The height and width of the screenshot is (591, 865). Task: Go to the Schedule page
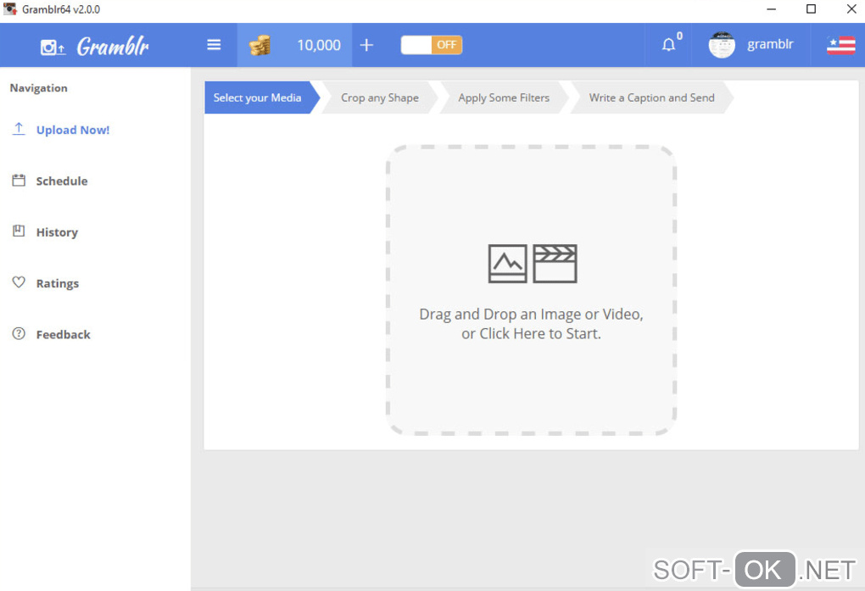pyautogui.click(x=62, y=181)
